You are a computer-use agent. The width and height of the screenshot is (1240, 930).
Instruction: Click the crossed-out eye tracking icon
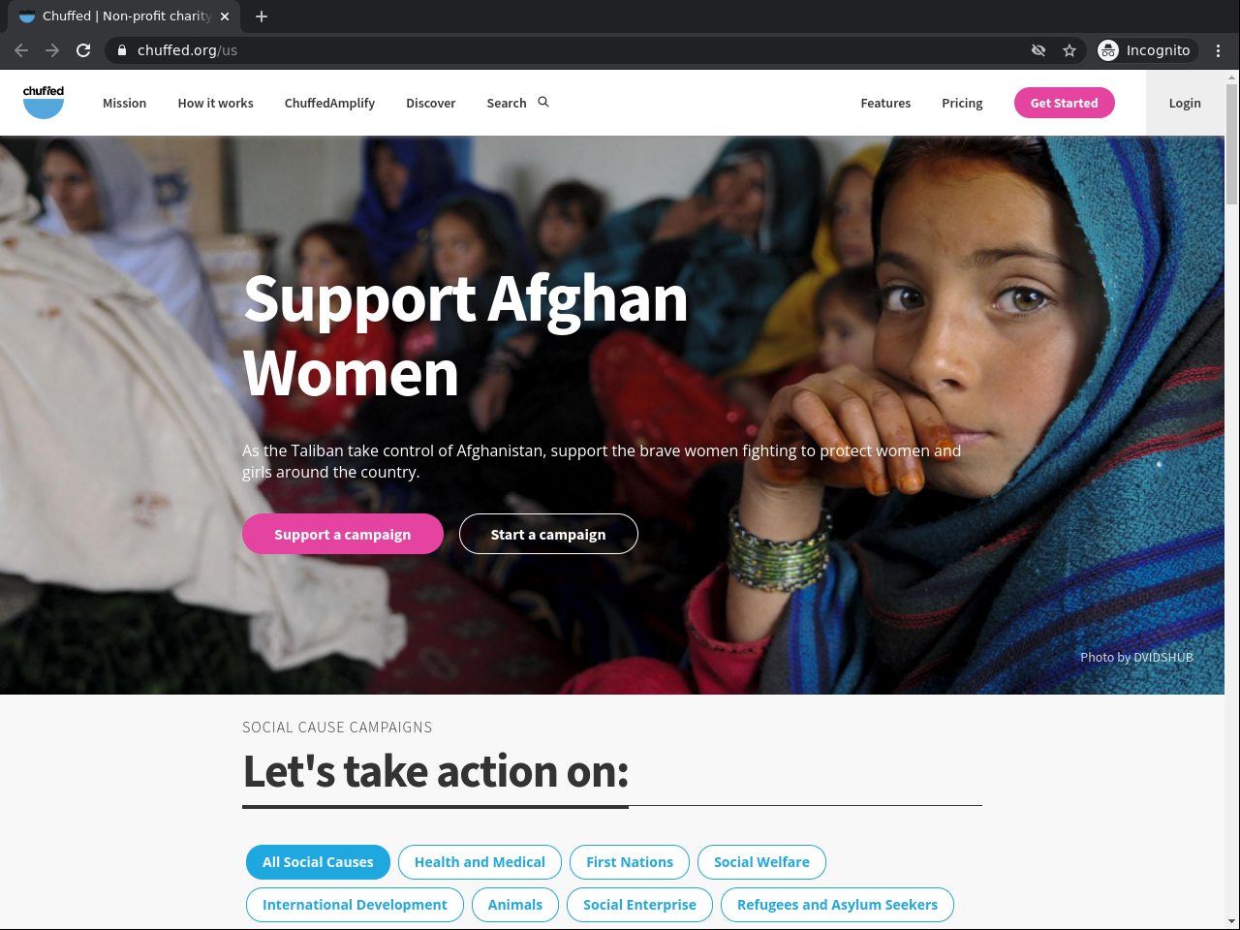tap(1038, 50)
